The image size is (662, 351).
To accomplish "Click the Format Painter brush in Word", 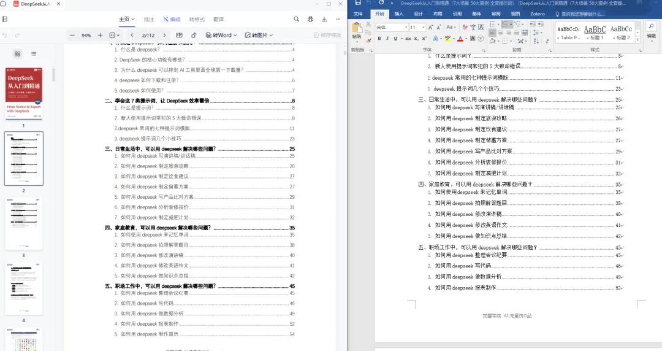I will 368,40.
